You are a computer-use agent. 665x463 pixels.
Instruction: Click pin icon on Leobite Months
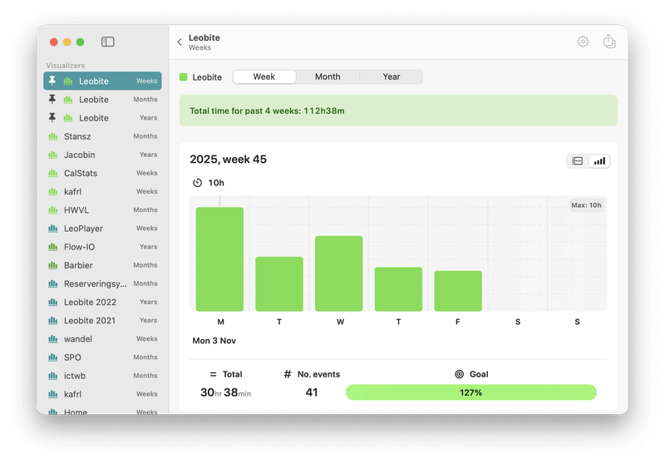[52, 99]
